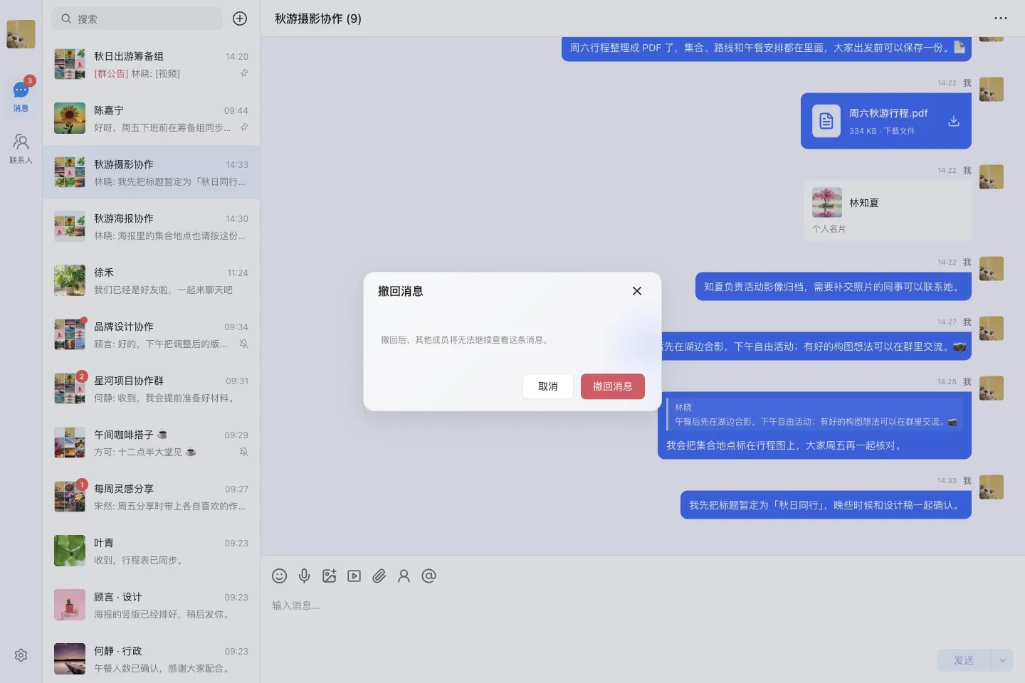
Task: Click the 秋游摄影协作 (9) chat title
Action: coord(318,18)
